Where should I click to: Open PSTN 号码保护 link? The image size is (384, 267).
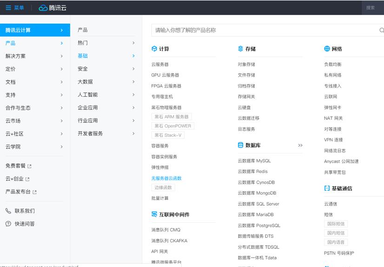[x=339, y=253]
